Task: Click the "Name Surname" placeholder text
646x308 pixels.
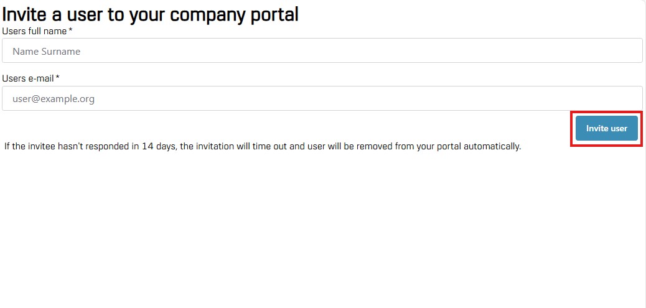Action: pyautogui.click(x=47, y=52)
